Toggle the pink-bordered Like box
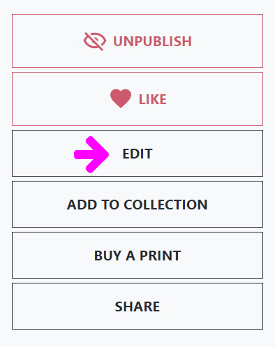 137,98
